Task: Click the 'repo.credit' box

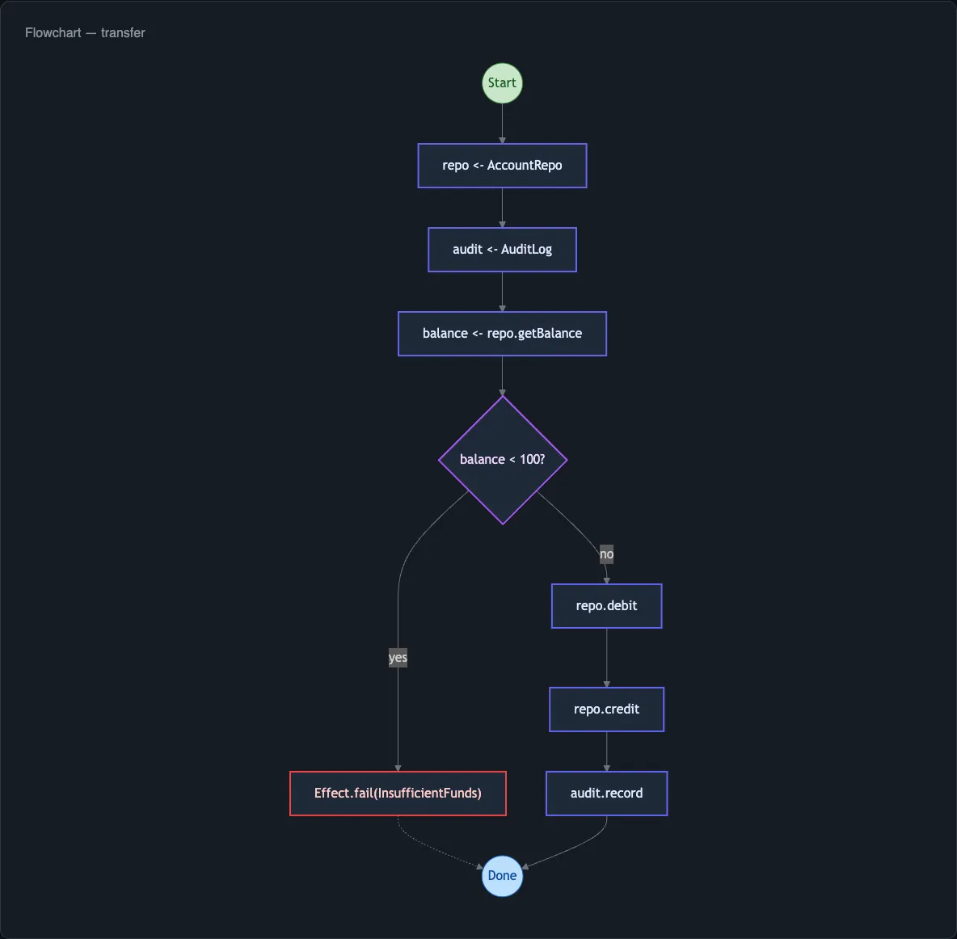Action: click(x=606, y=709)
